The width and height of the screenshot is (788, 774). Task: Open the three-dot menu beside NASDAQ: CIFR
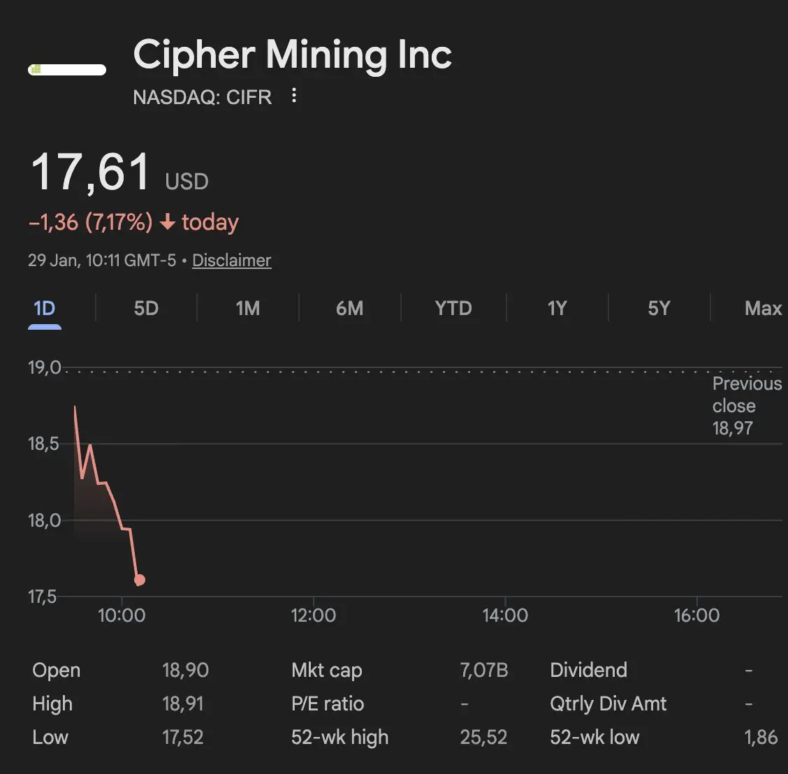tap(294, 96)
